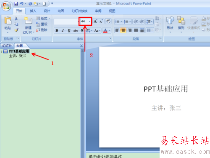Switch to the 审阅 (Review) tab
This screenshot has height=158, width=210.
[x=98, y=11]
